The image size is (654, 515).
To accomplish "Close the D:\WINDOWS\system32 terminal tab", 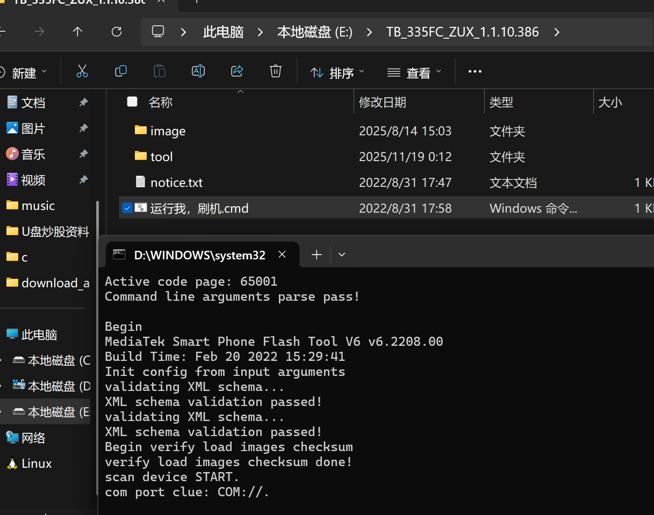I will coord(282,255).
